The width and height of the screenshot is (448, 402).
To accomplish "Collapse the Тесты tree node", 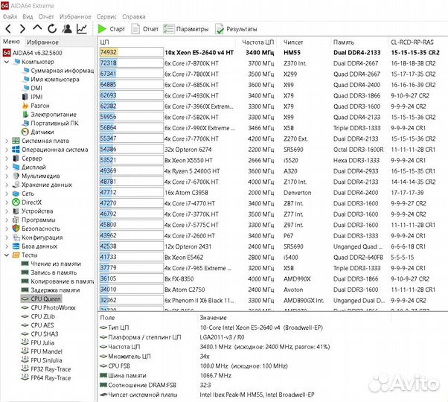I will [x=7, y=255].
